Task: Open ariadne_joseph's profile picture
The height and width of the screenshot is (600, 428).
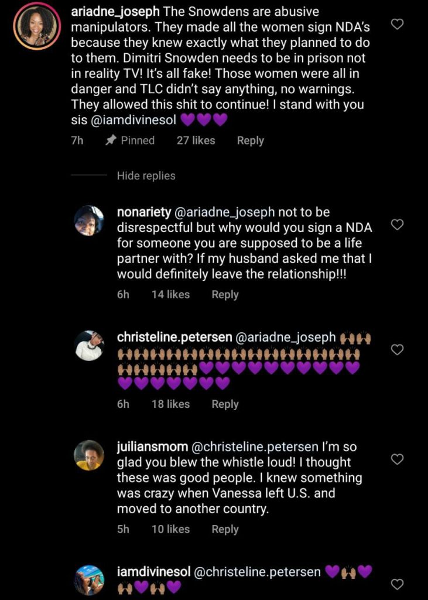Action: pyautogui.click(x=36, y=25)
